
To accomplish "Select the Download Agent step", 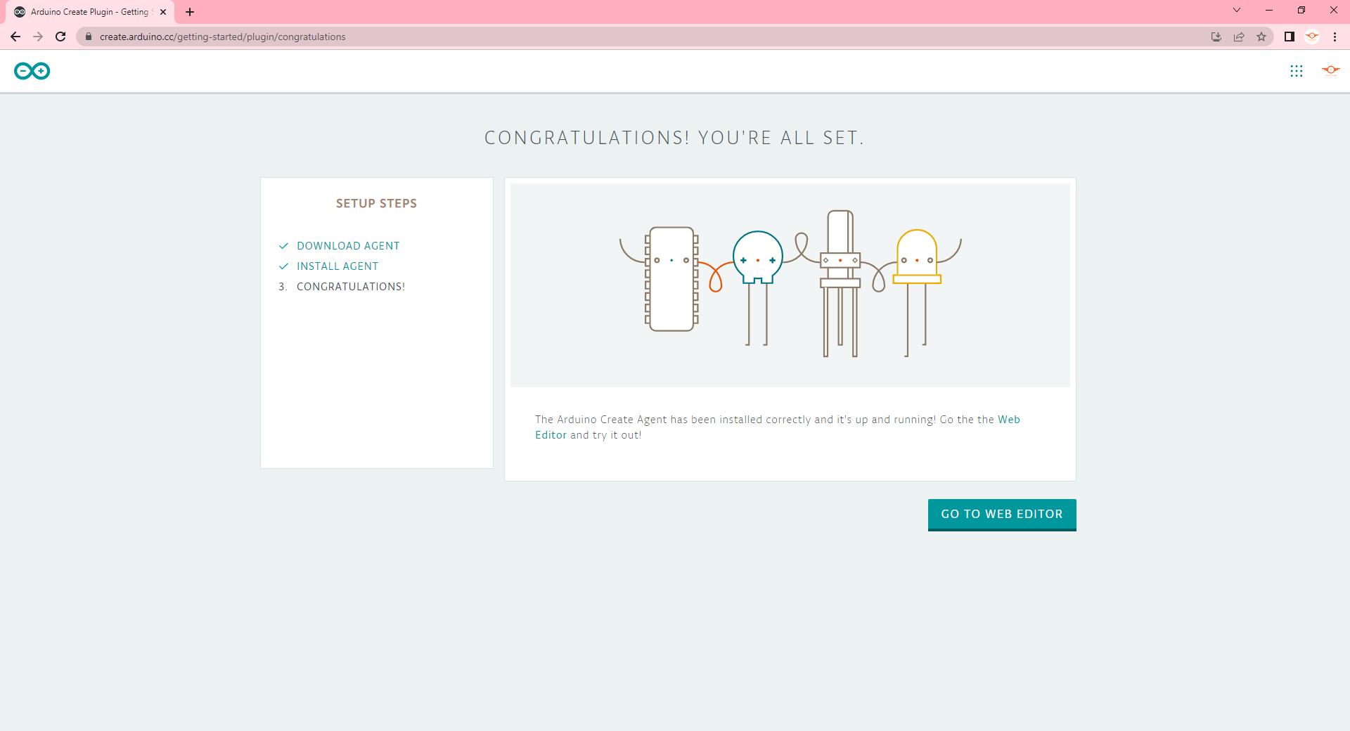I will 348,246.
